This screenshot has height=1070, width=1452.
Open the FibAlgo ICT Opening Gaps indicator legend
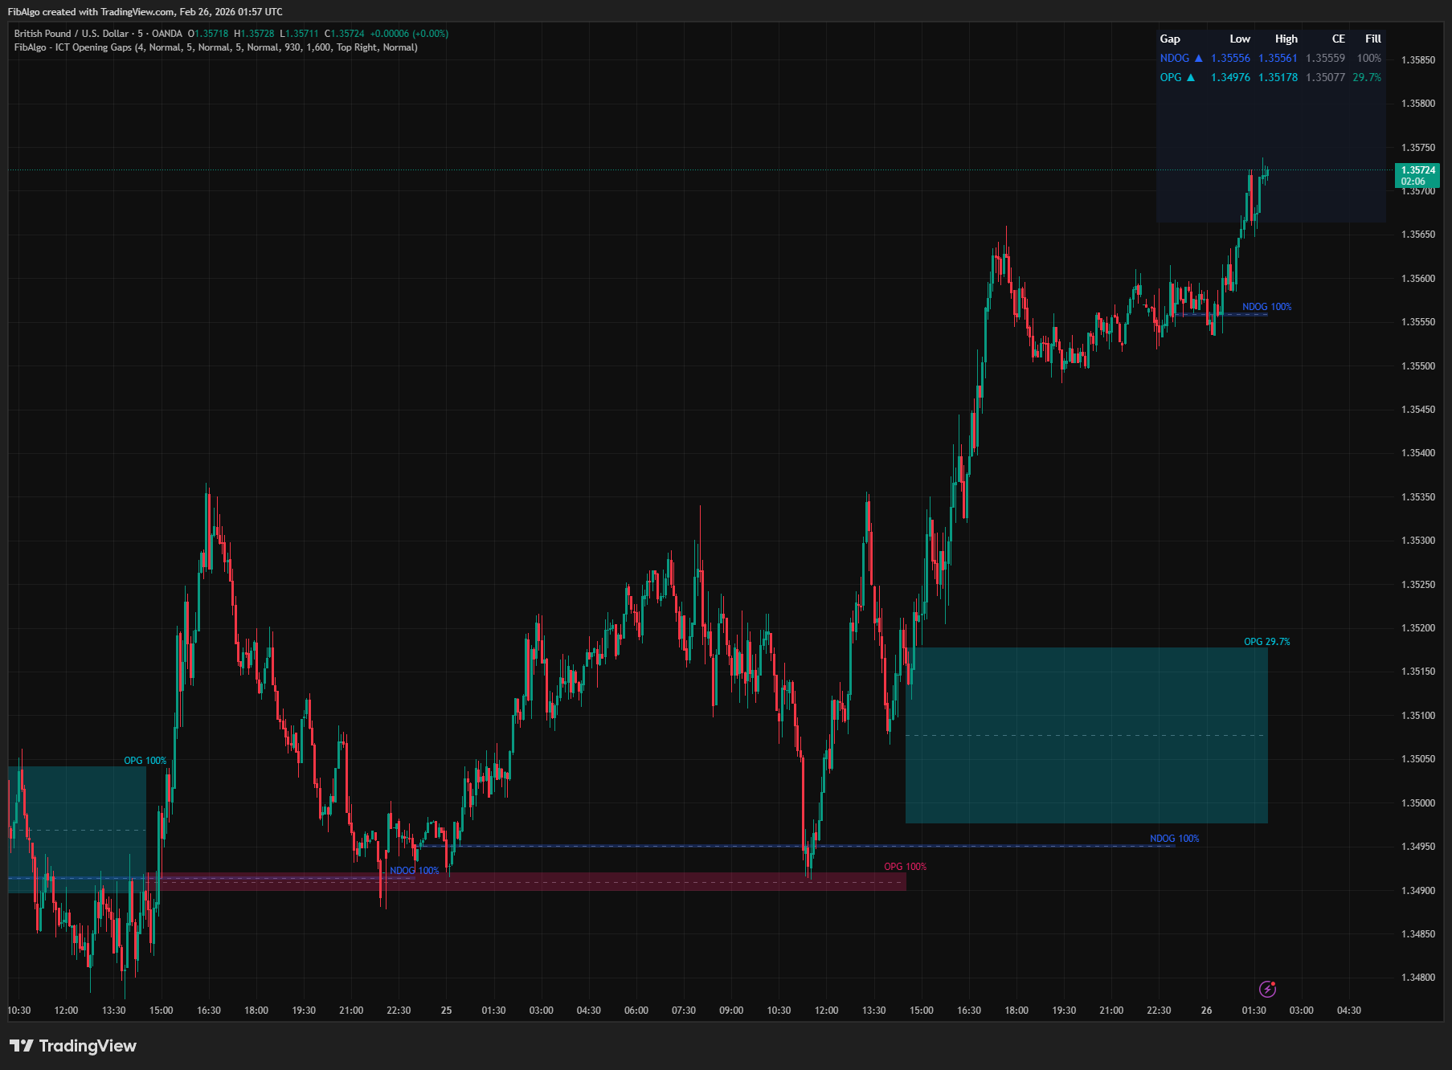(x=215, y=47)
